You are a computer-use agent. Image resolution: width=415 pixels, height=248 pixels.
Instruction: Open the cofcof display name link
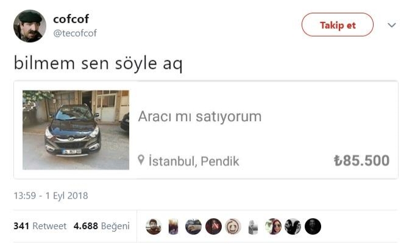click(71, 19)
